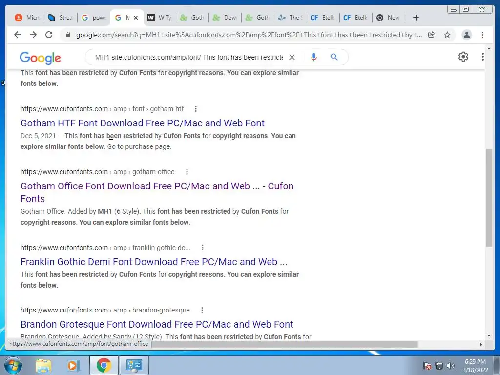Open the Gotham Office Font result
This screenshot has width=500, height=375.
pyautogui.click(x=157, y=192)
